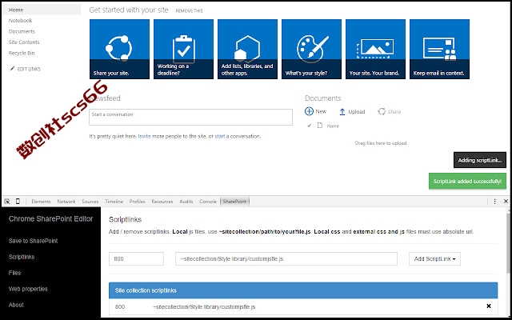Open Notebook in the site navigation
The width and height of the screenshot is (512, 320).
click(x=20, y=21)
